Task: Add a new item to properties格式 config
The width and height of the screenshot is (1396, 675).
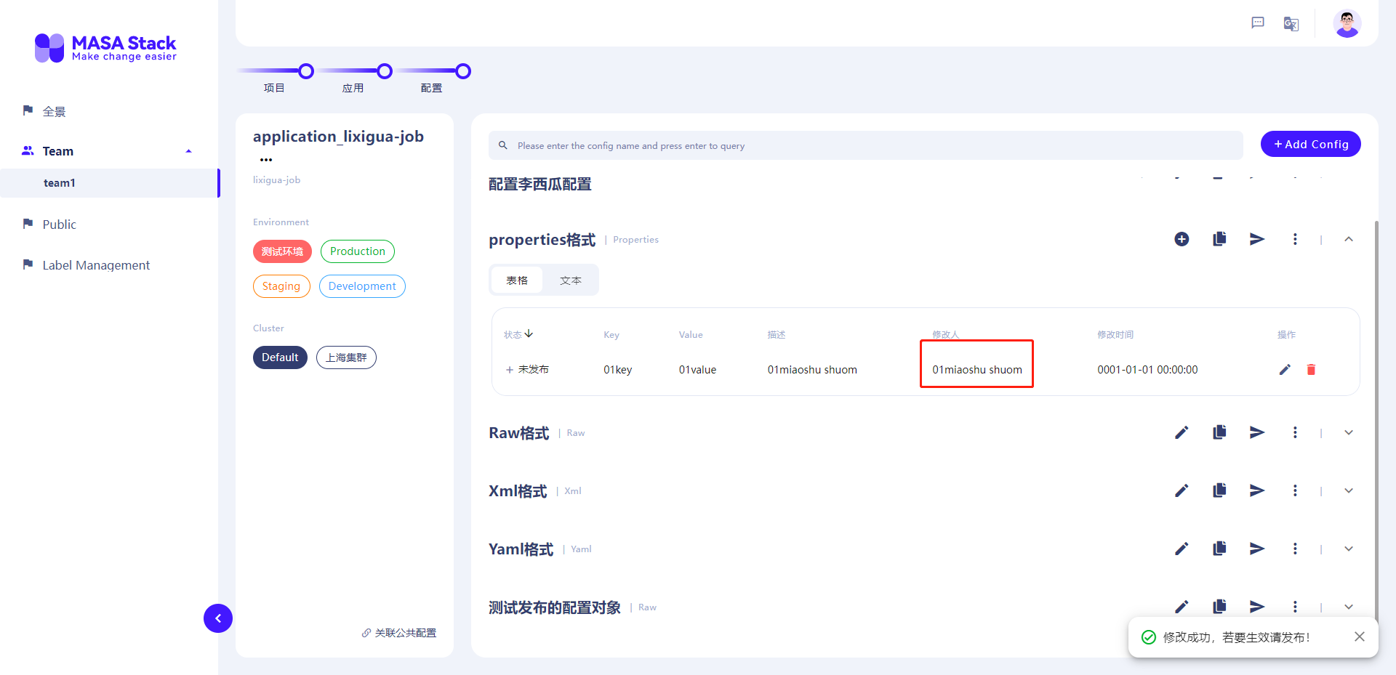Action: pos(1182,238)
